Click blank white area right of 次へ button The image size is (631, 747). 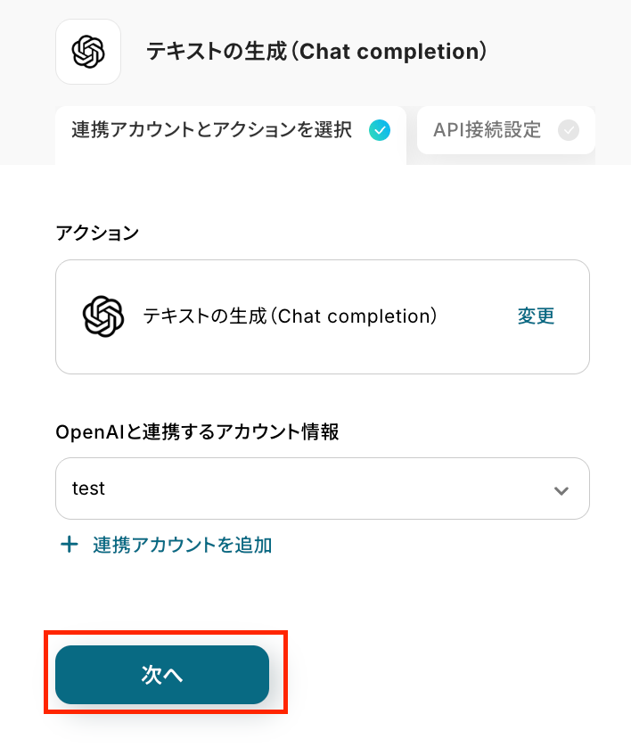(446, 675)
